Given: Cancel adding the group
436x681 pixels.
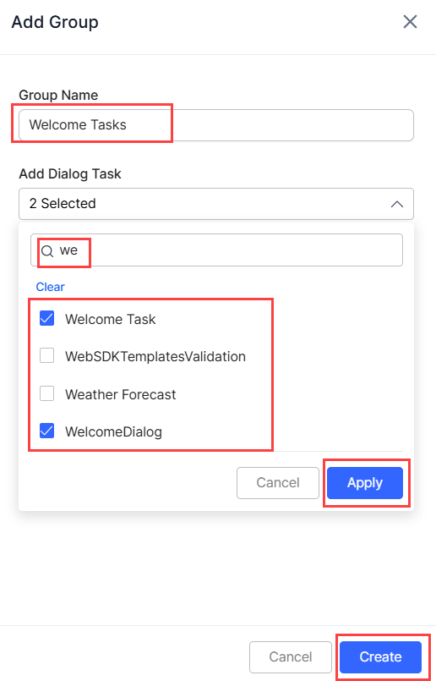Looking at the screenshot, I should click(290, 656).
